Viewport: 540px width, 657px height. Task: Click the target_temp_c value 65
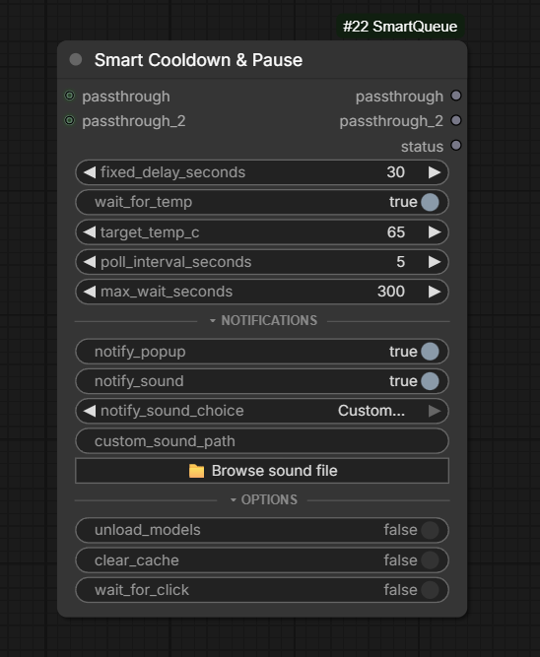click(396, 232)
